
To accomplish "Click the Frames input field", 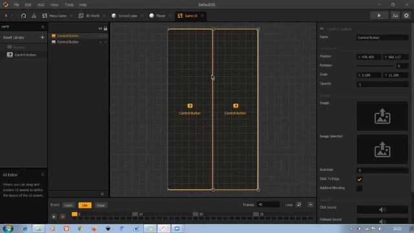I will pos(268,205).
